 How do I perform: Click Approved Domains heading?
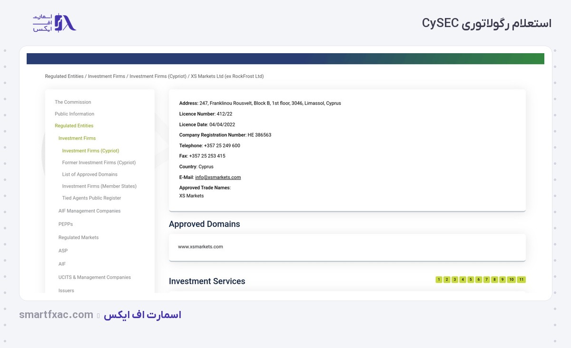(x=204, y=224)
